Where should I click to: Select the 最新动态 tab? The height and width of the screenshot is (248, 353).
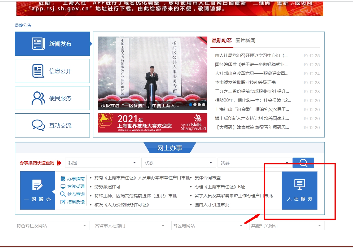click(222, 41)
